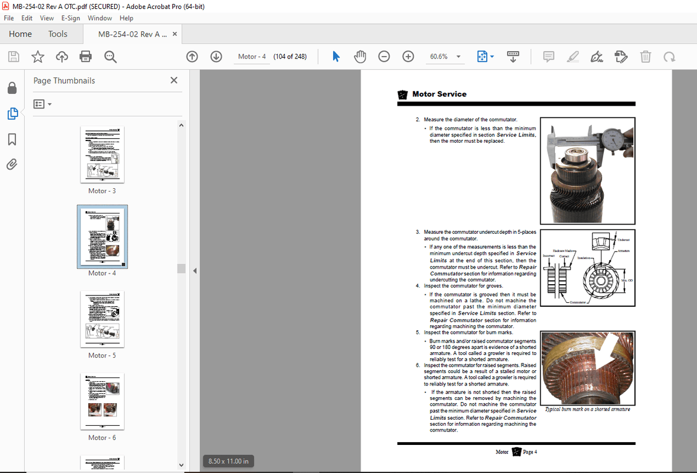The height and width of the screenshot is (473, 697).
Task: Open the Window menu
Action: [99, 18]
